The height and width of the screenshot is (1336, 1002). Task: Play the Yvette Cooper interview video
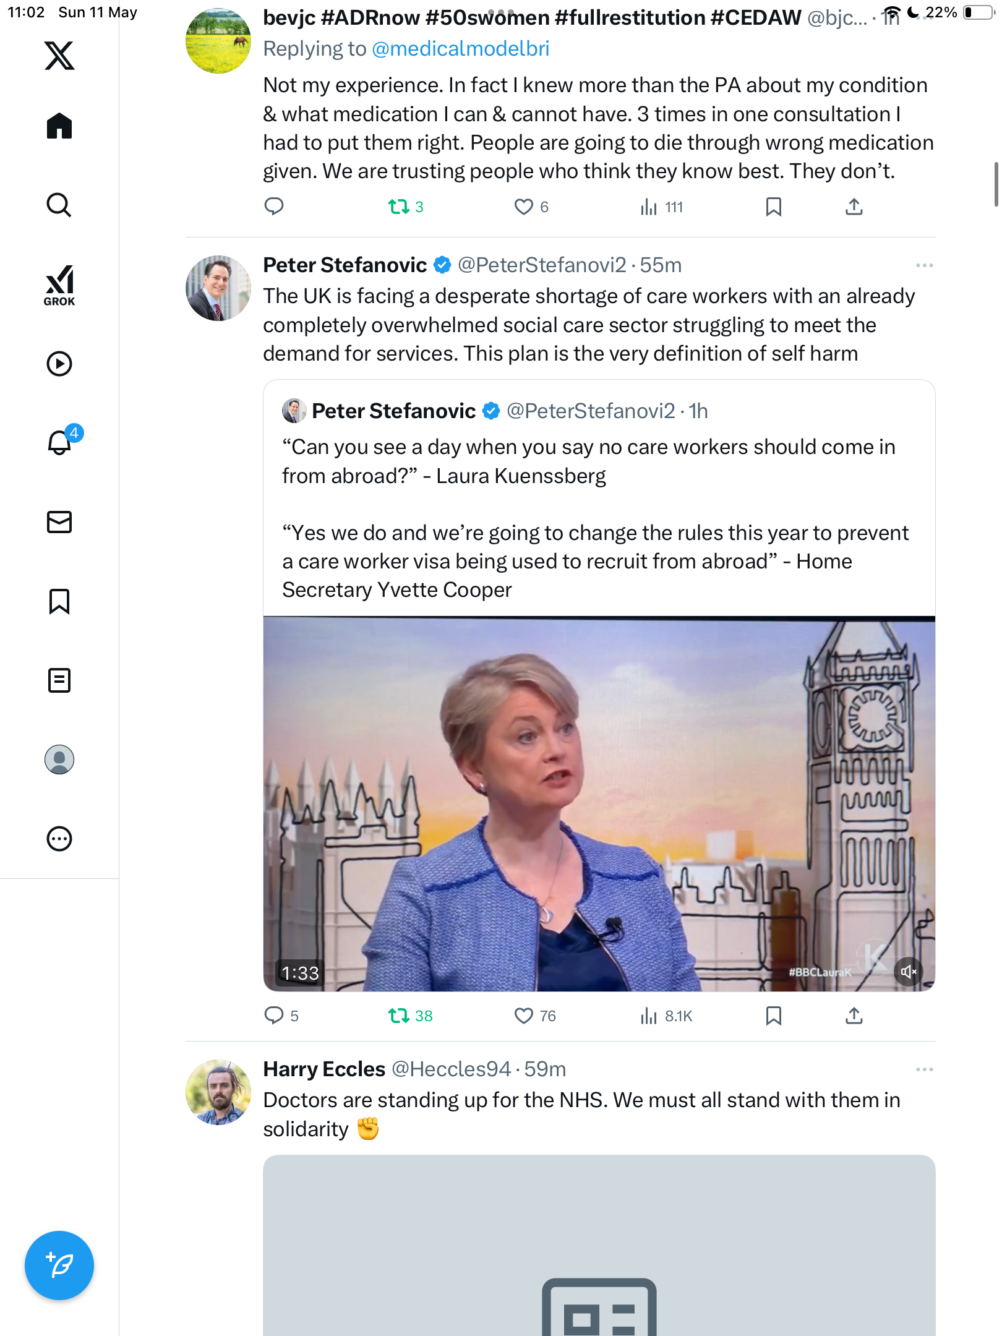coord(599,804)
